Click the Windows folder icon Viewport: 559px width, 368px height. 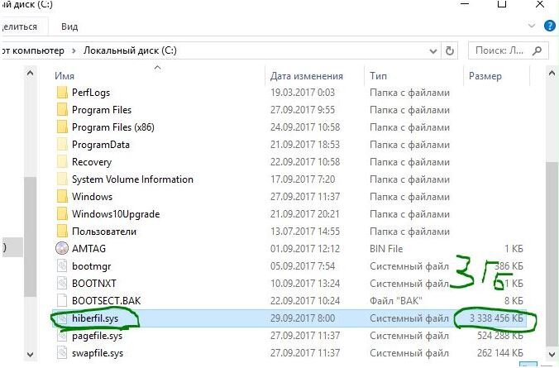(x=62, y=197)
